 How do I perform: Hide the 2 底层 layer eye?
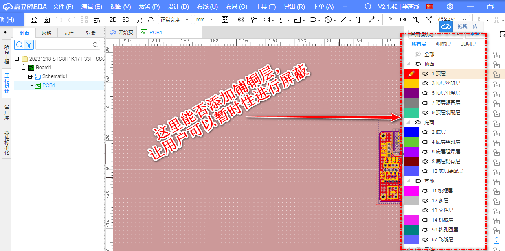(x=425, y=132)
